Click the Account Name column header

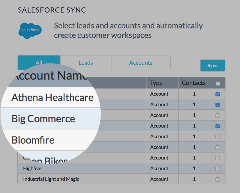click(49, 76)
